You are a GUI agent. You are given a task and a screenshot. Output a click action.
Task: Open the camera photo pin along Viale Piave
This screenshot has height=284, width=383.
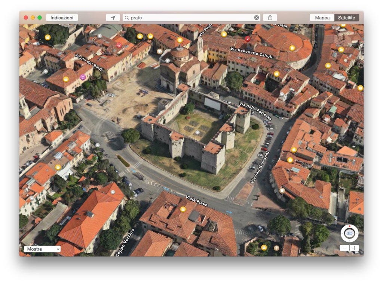click(x=182, y=209)
